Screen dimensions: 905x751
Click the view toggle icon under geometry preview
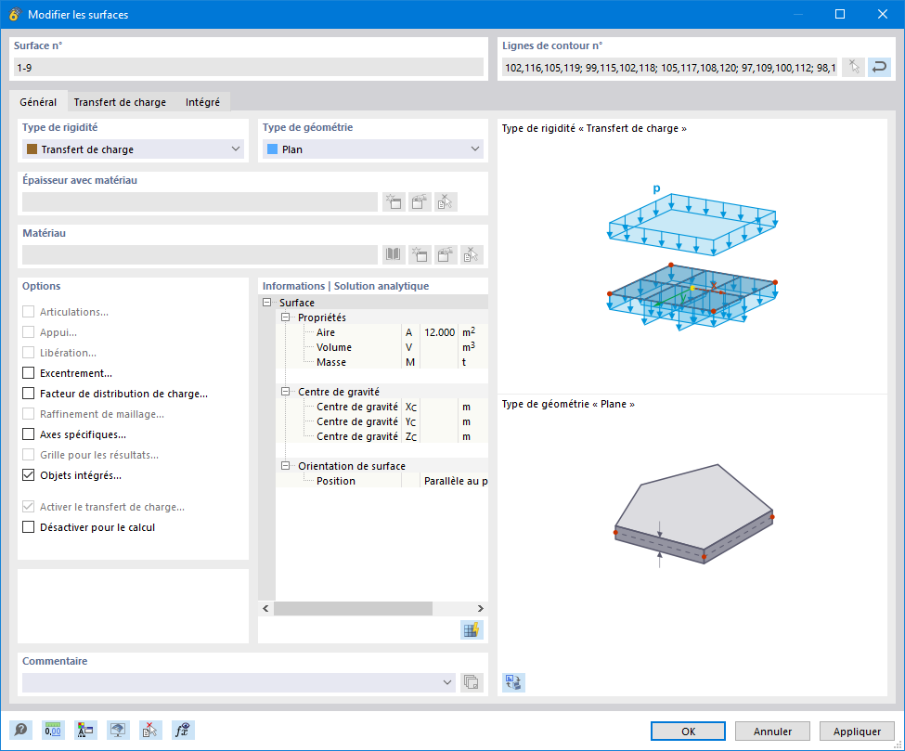click(x=513, y=682)
